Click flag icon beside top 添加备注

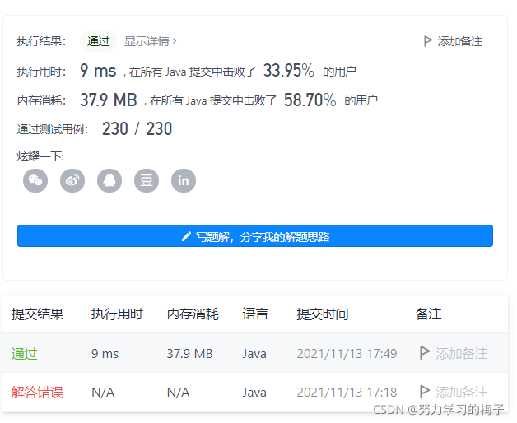(427, 41)
